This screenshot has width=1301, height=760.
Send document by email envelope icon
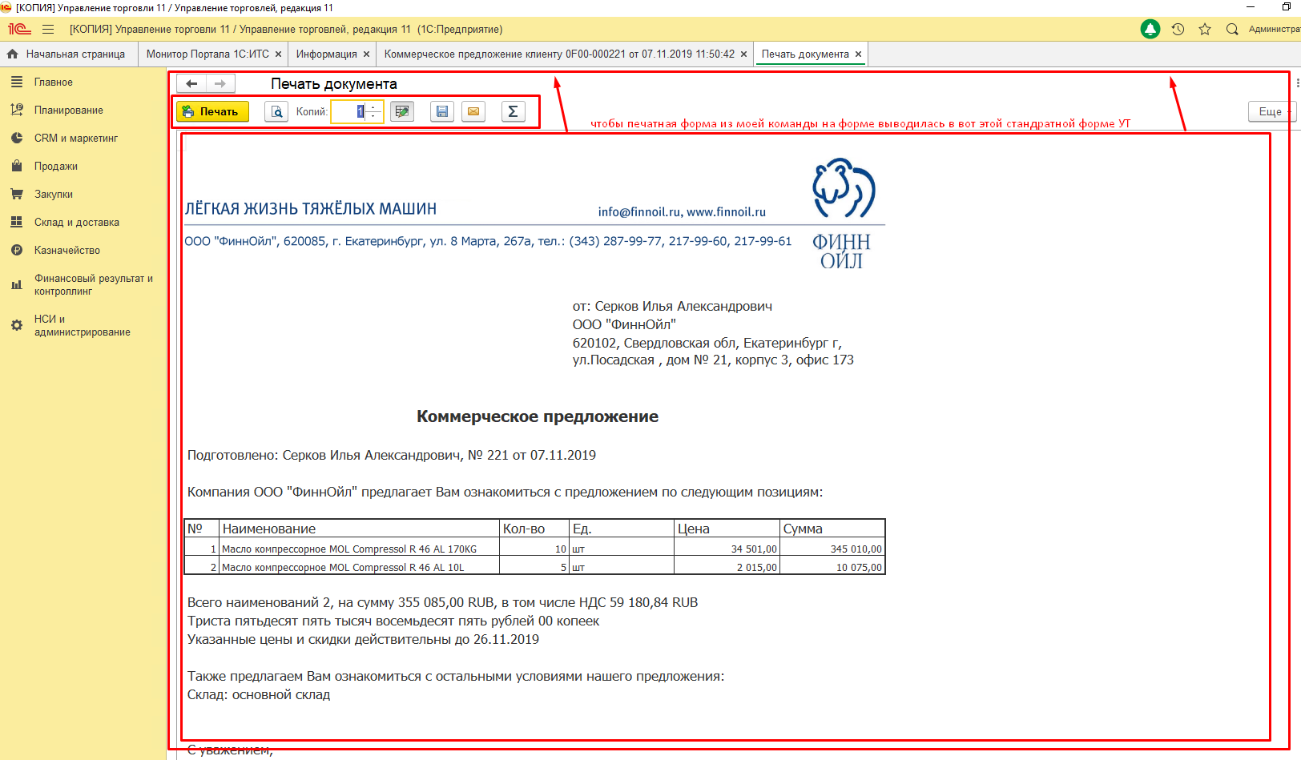473,111
